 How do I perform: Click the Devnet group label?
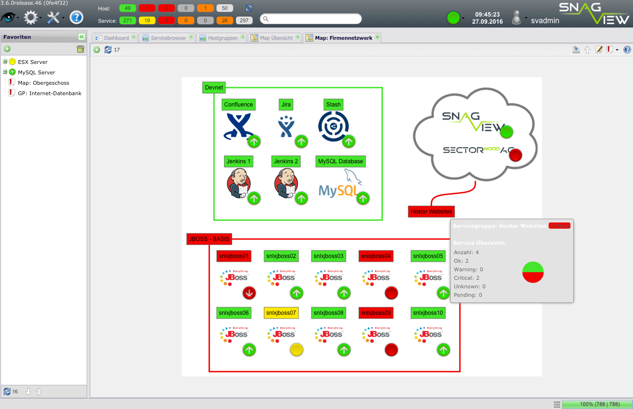pos(214,88)
